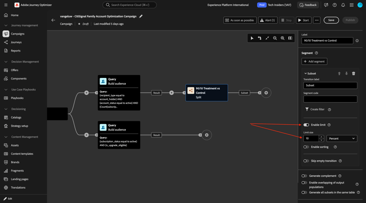Click As soon as possible schedule button
The height and width of the screenshot is (203, 366).
pyautogui.click(x=240, y=20)
